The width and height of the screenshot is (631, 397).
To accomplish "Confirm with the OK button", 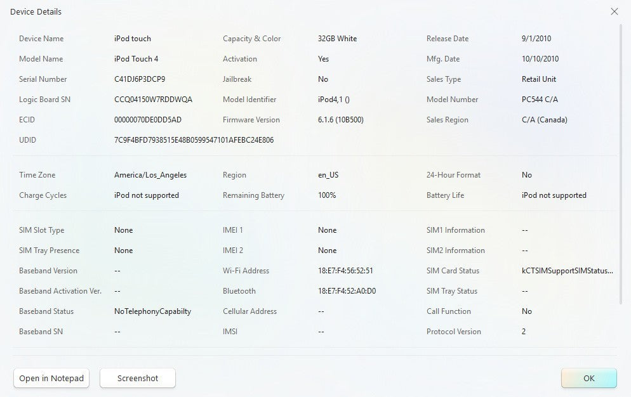I will click(x=588, y=378).
